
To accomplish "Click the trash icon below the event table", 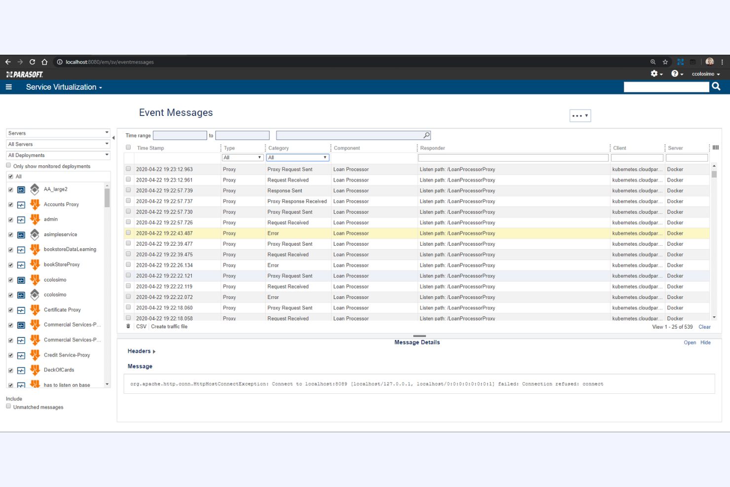I will [128, 326].
